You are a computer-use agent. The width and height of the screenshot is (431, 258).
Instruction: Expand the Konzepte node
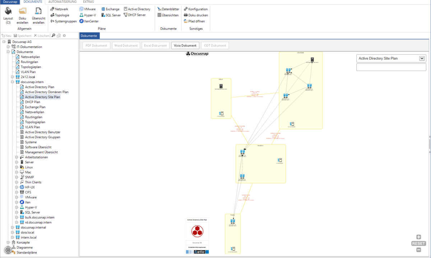coord(8,243)
